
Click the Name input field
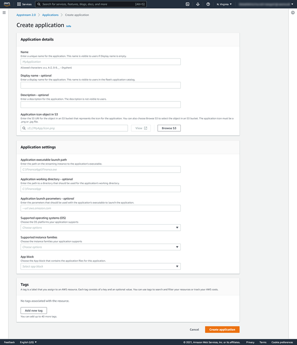tap(100, 62)
